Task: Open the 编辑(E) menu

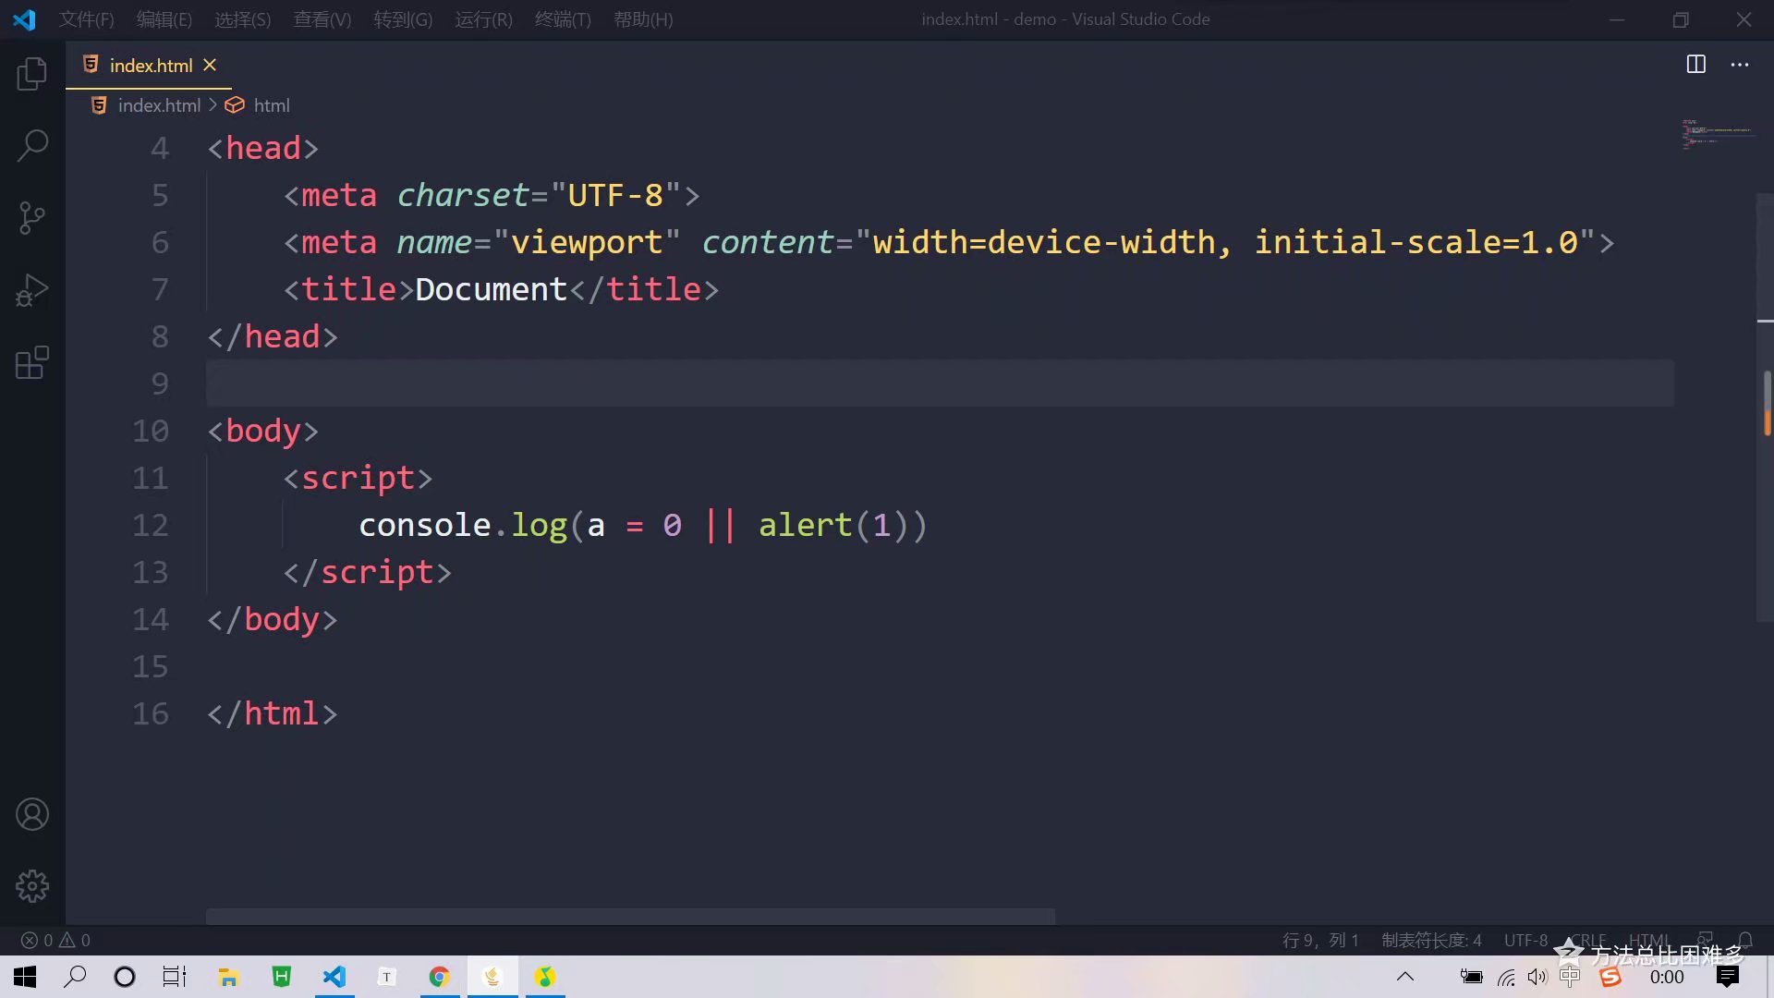Action: tap(164, 19)
